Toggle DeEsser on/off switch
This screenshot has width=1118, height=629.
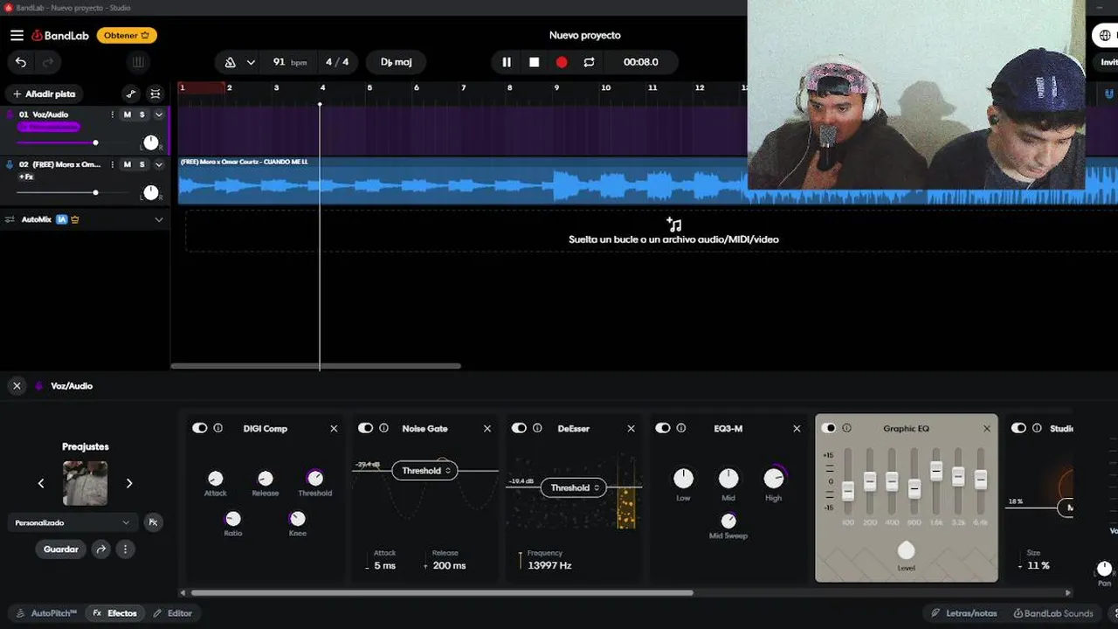(519, 428)
